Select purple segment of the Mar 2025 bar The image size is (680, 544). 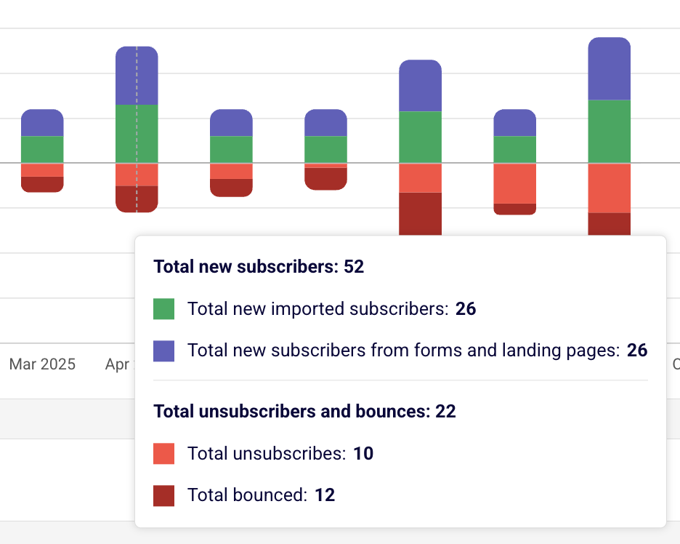42,123
